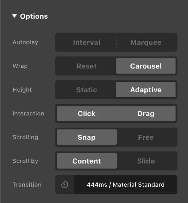Click the Transition label
The width and height of the screenshot is (188, 203).
[27, 185]
